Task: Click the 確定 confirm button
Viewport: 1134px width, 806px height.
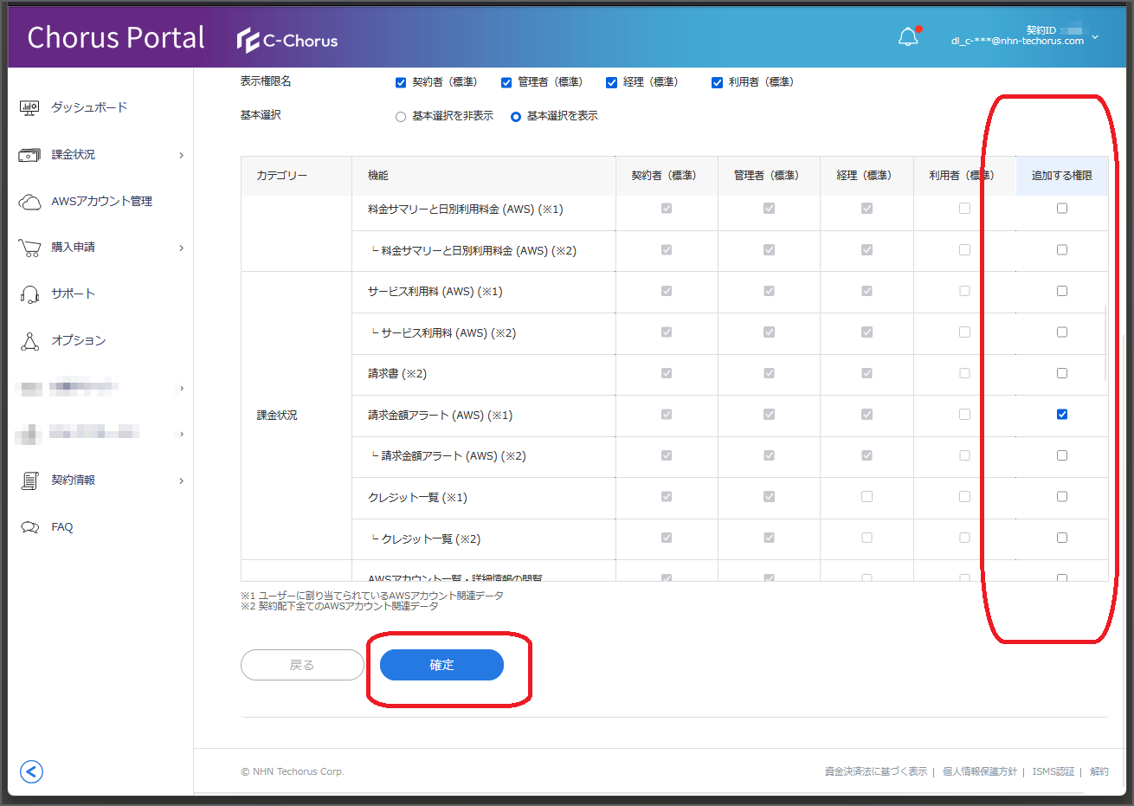Action: click(441, 665)
